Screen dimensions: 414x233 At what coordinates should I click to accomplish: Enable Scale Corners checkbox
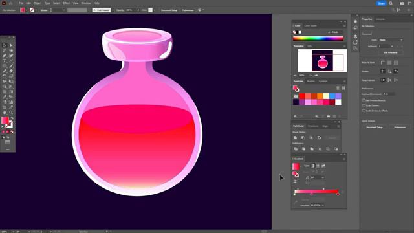click(364, 105)
